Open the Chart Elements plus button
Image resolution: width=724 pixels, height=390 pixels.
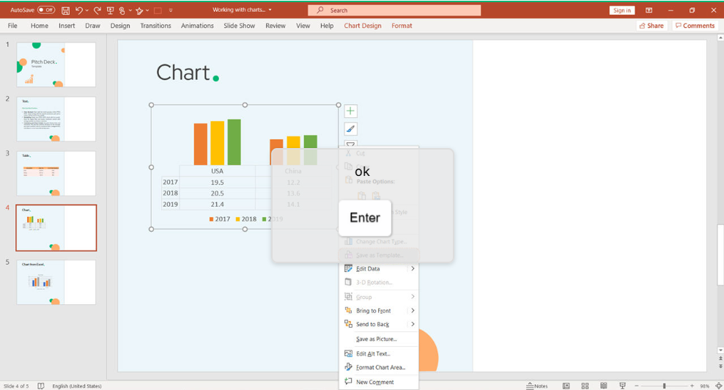[350, 111]
